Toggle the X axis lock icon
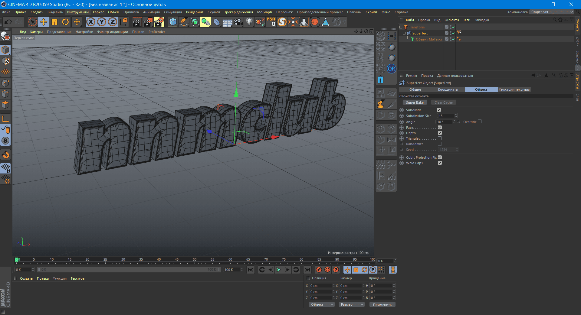Screen dimensions: 581x315 point(91,22)
